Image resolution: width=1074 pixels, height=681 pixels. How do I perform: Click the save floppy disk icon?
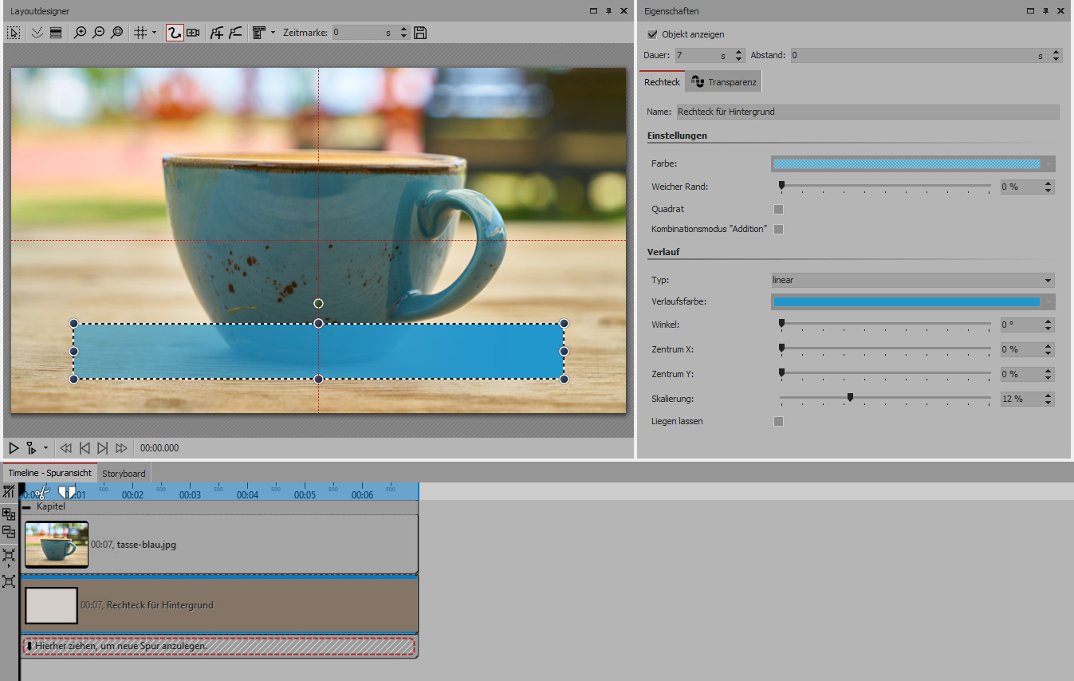[421, 33]
